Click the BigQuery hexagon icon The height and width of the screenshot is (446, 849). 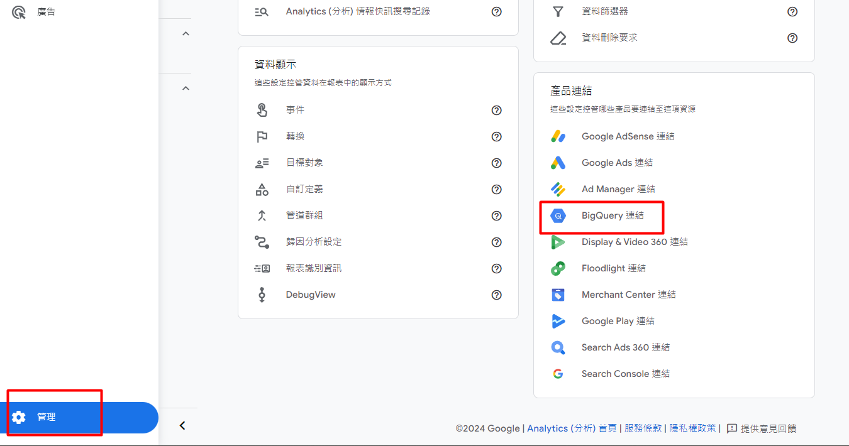(x=558, y=215)
